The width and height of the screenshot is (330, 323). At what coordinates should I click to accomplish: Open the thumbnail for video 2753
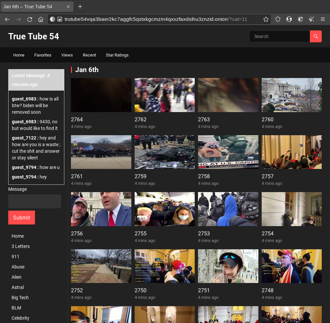[x=228, y=209]
